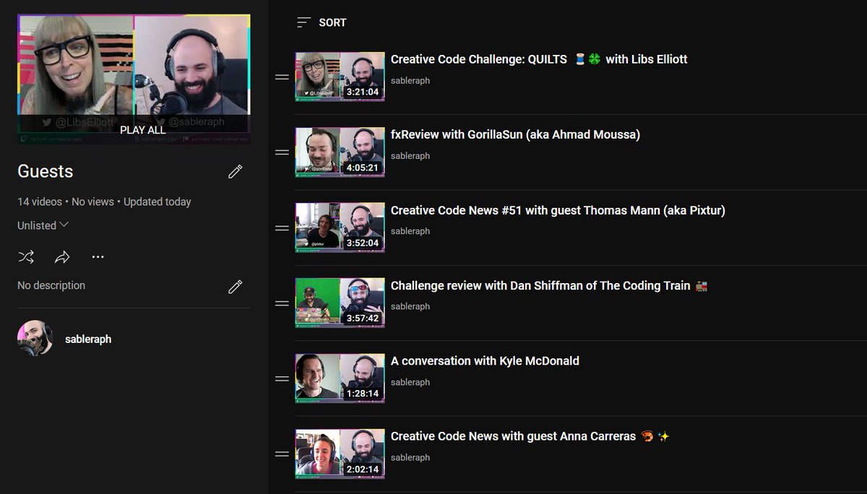Click the SORT label text

[x=332, y=22]
